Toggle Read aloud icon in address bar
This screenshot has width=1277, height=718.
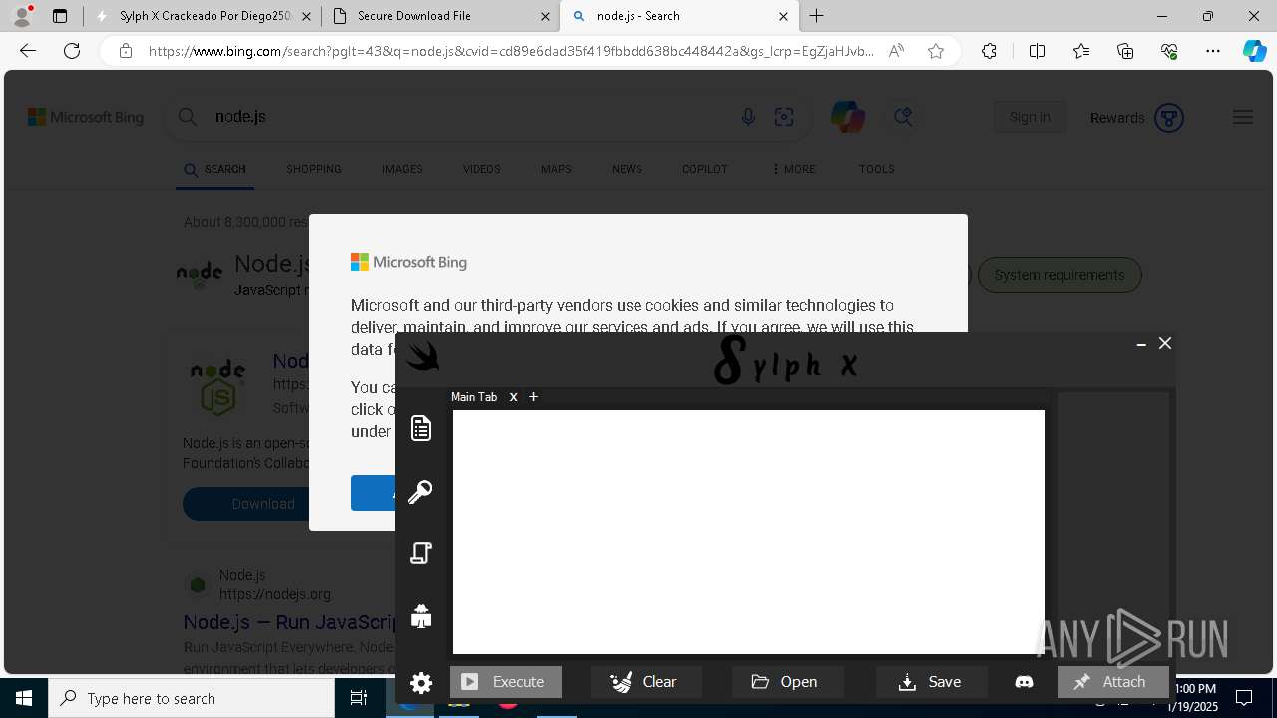click(896, 51)
